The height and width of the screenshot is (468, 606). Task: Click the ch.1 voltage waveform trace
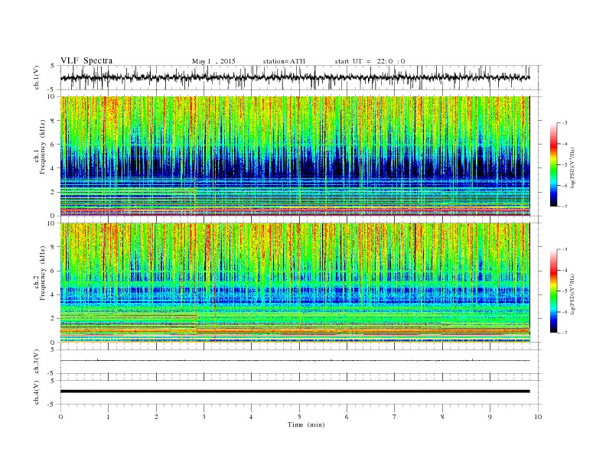(x=295, y=77)
